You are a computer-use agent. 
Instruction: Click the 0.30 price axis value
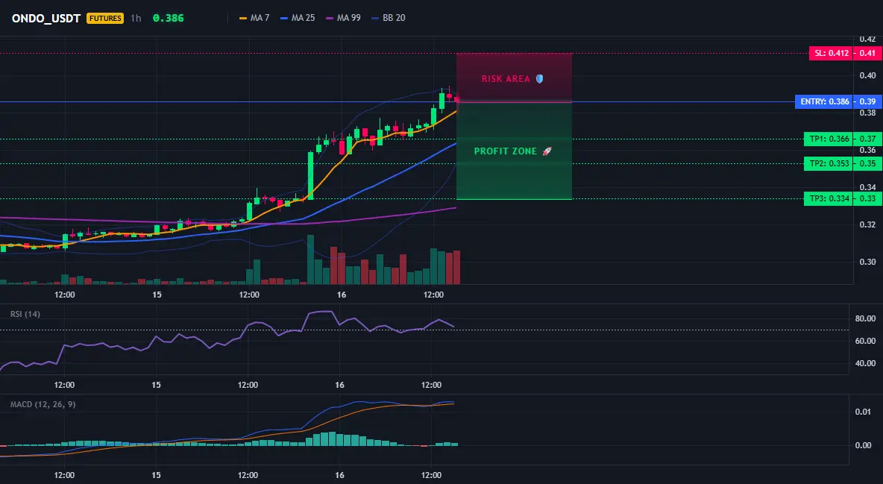click(x=868, y=262)
